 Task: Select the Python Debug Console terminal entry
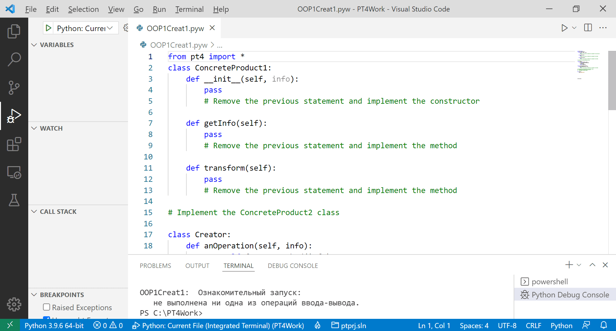click(x=565, y=295)
